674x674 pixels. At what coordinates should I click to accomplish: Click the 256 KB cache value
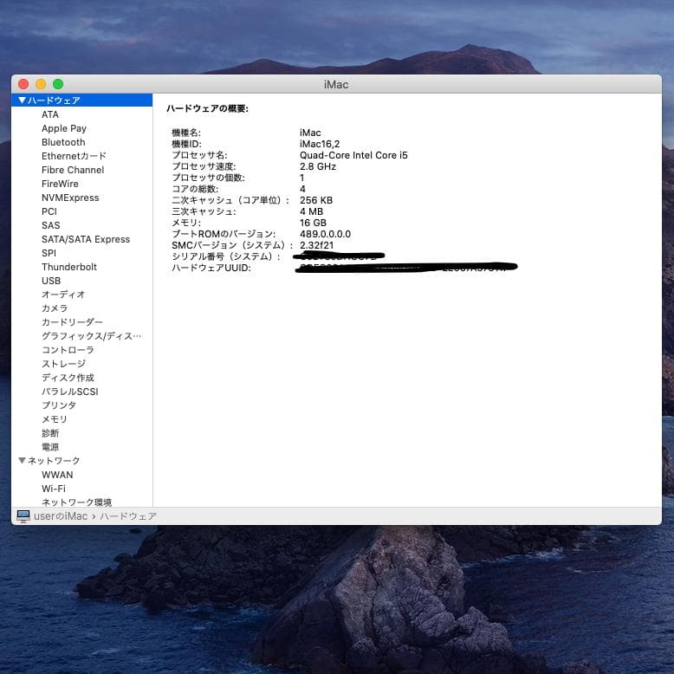tap(316, 200)
